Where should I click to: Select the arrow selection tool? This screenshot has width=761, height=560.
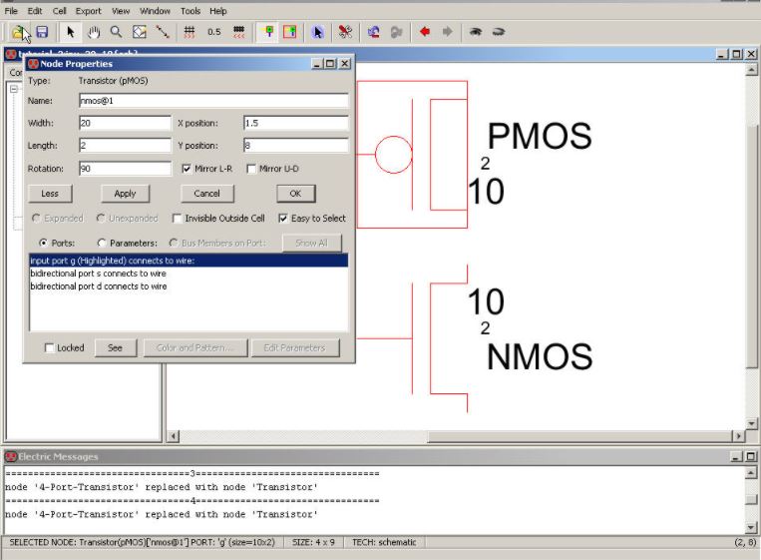pyautogui.click(x=71, y=32)
